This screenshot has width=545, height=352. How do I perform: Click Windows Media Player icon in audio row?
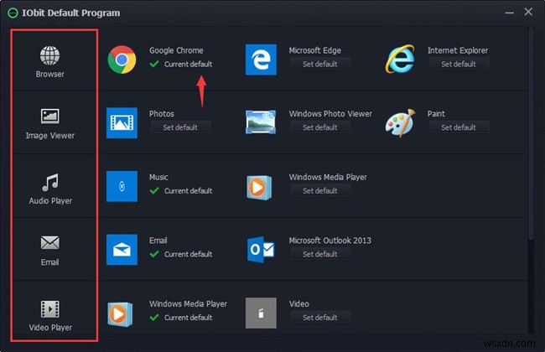click(259, 188)
